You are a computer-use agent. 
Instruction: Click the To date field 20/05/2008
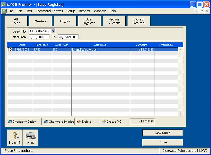point(68,37)
